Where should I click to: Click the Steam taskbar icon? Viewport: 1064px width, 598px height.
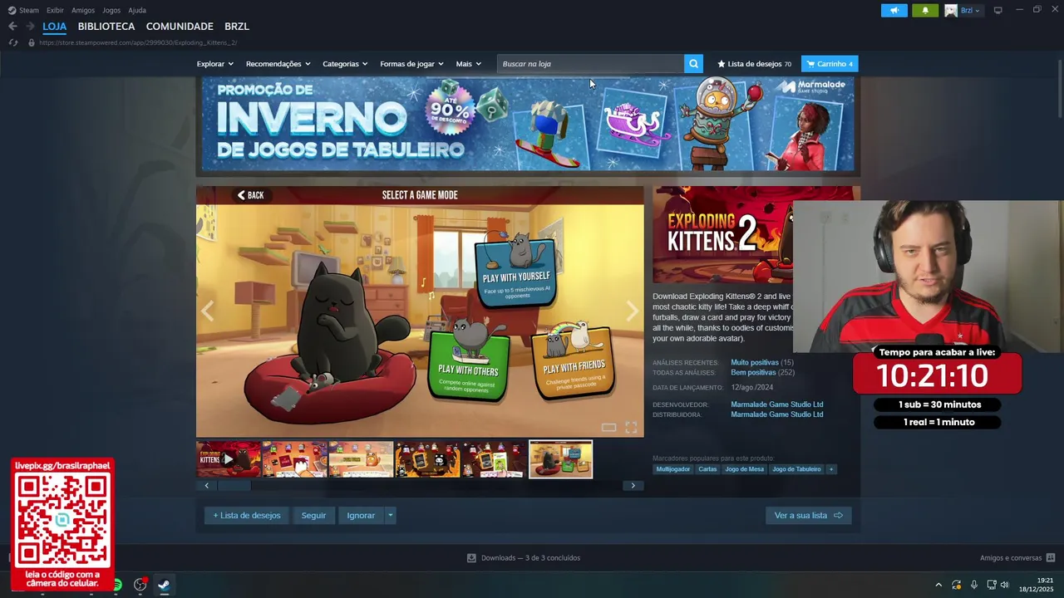click(164, 585)
